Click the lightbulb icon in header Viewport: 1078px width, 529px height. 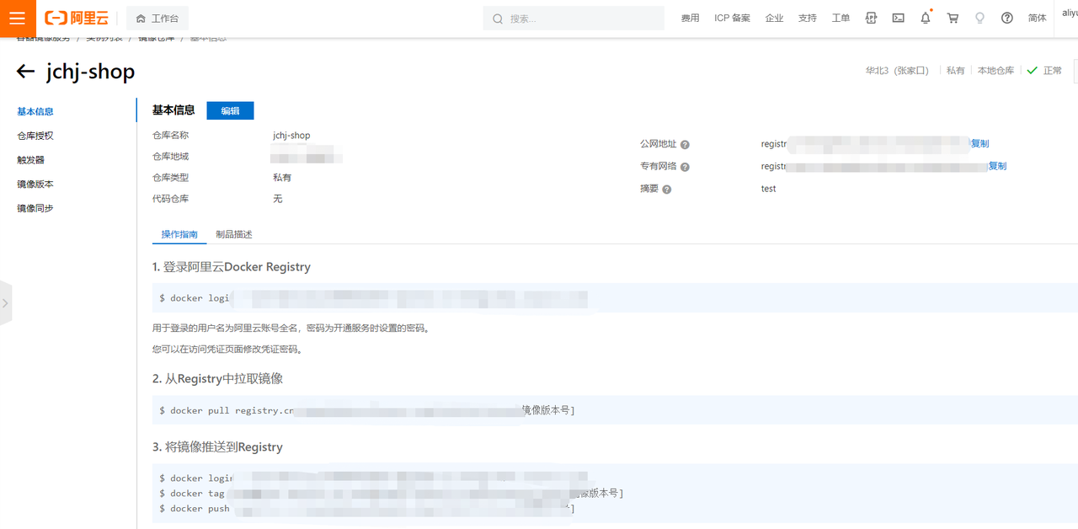(979, 19)
